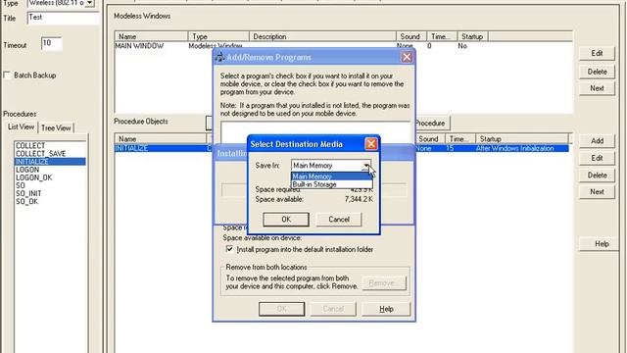
Task: Click Edit beside Modeless Windows list
Action: 597,53
